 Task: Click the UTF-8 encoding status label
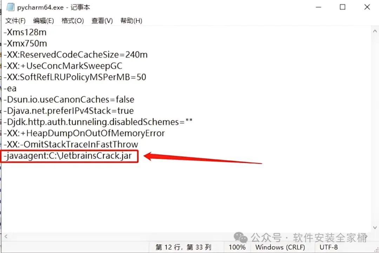tap(328, 247)
